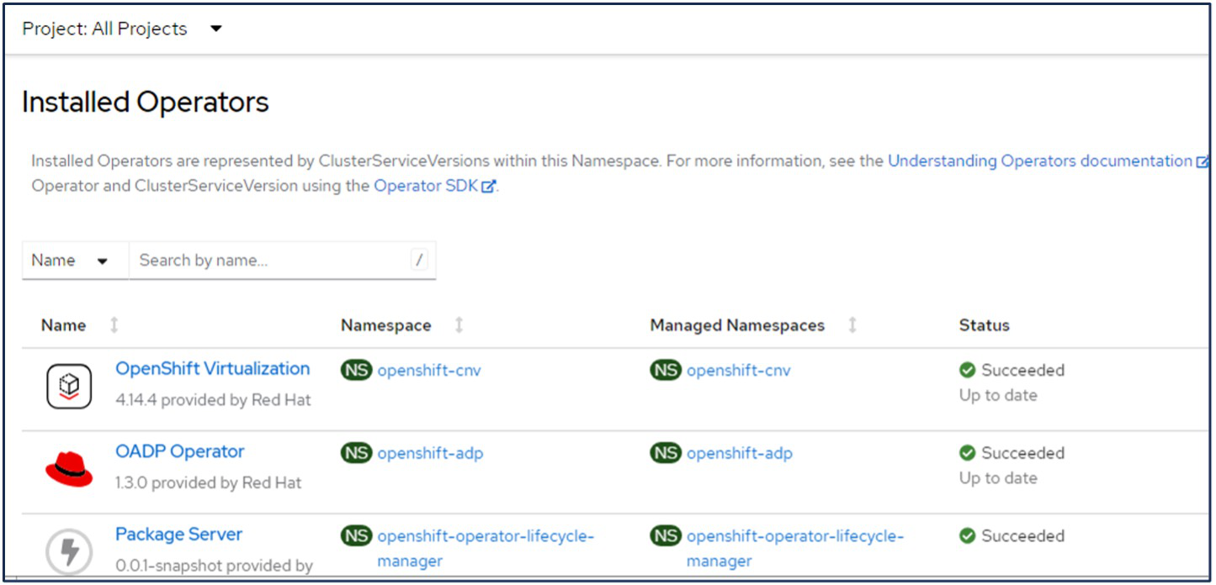Follow the Operator SDK external link

click(427, 186)
